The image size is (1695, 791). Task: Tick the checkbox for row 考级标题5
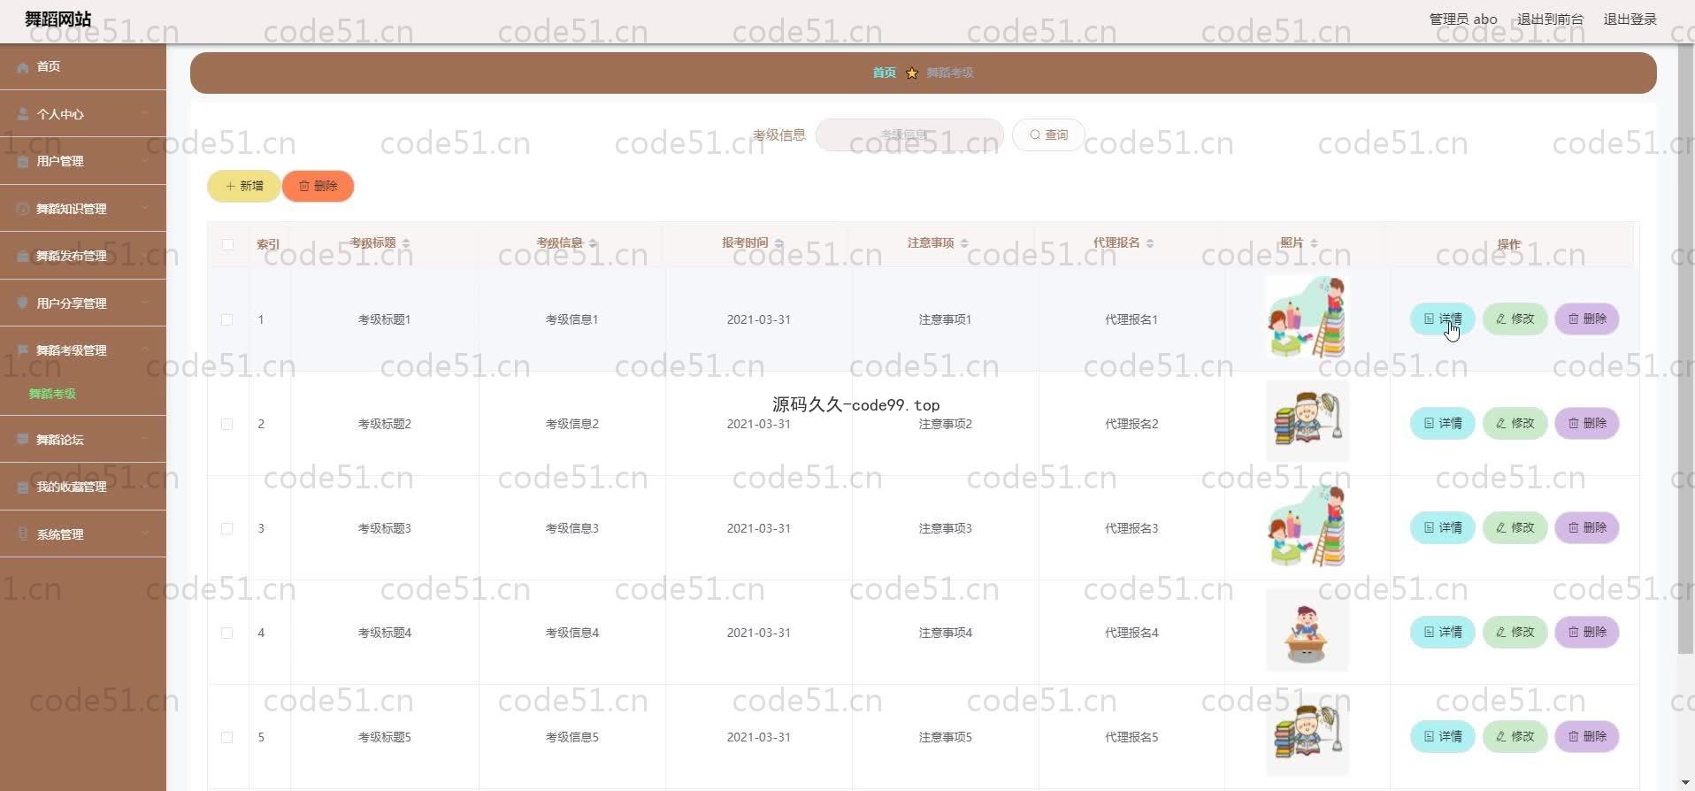click(x=227, y=737)
